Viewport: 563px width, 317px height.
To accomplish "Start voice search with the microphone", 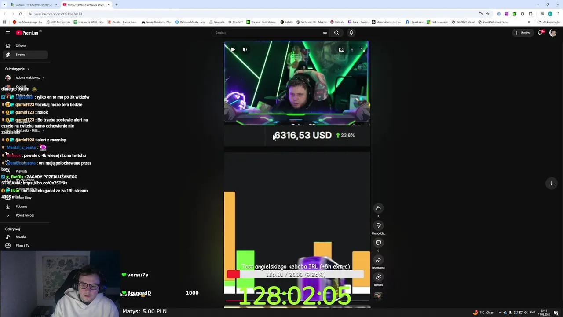I will pyautogui.click(x=351, y=33).
